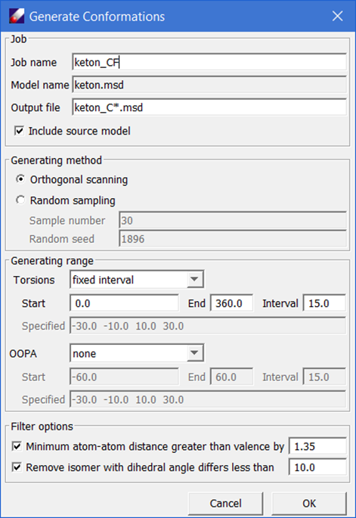Click the Torsions Interval field 15.0
This screenshot has width=356, height=518.
coord(324,303)
